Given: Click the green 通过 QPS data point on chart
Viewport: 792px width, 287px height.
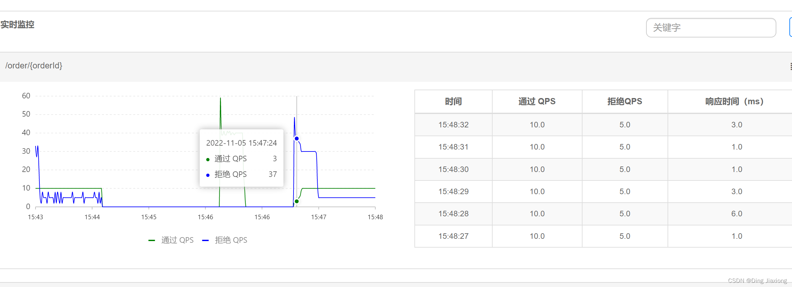Looking at the screenshot, I should [297, 201].
